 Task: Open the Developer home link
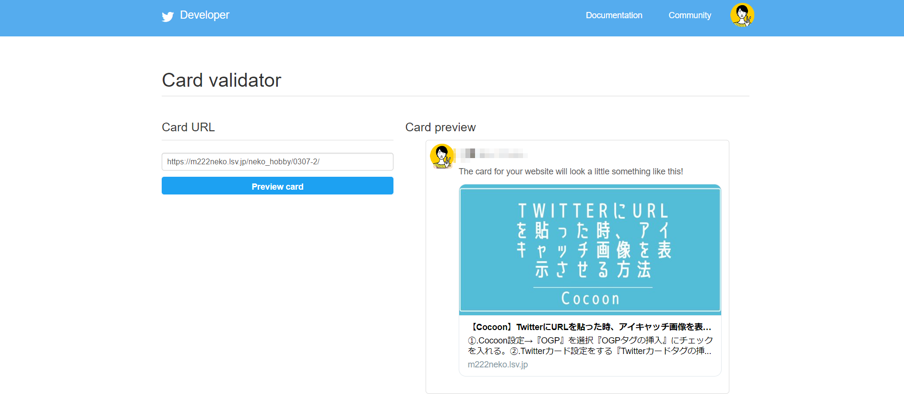[x=204, y=15]
